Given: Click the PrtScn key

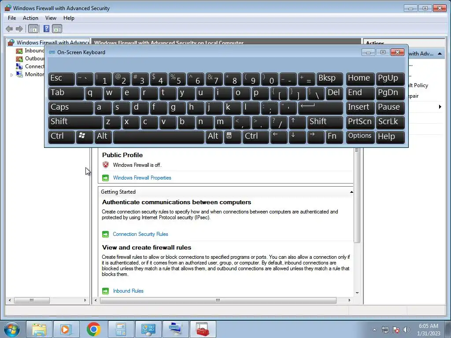Looking at the screenshot, I should 360,122.
